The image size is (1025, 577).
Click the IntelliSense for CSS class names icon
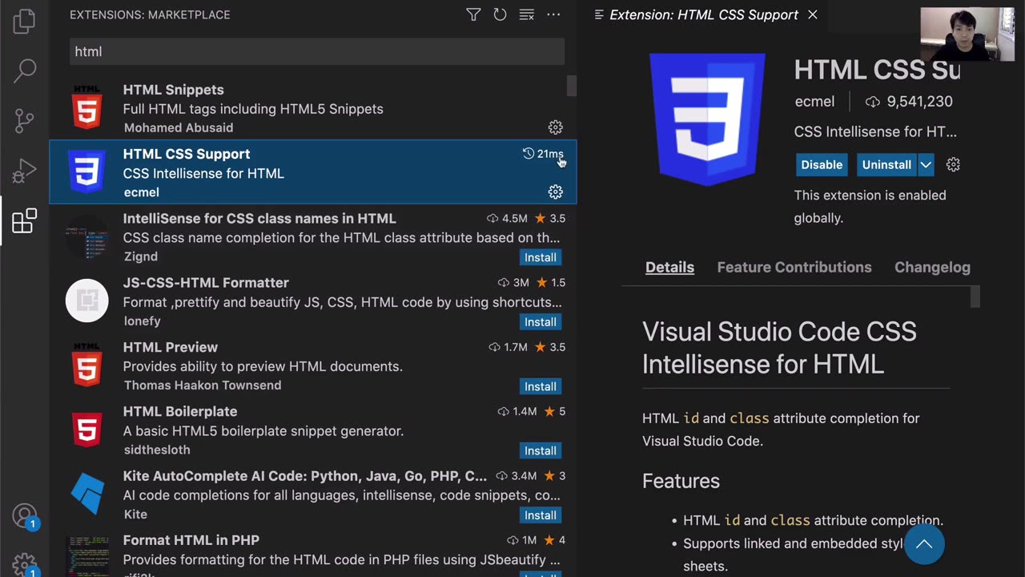click(x=86, y=236)
